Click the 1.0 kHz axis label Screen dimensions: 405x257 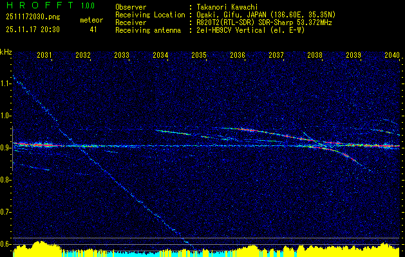[x=5, y=116]
